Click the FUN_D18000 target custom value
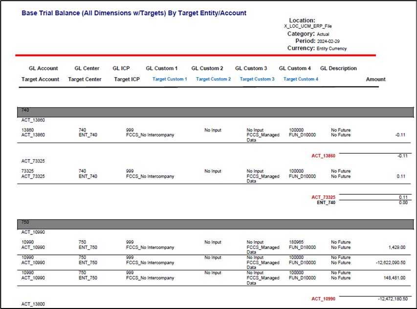This screenshot has height=309, width=417. pyautogui.click(x=302, y=247)
